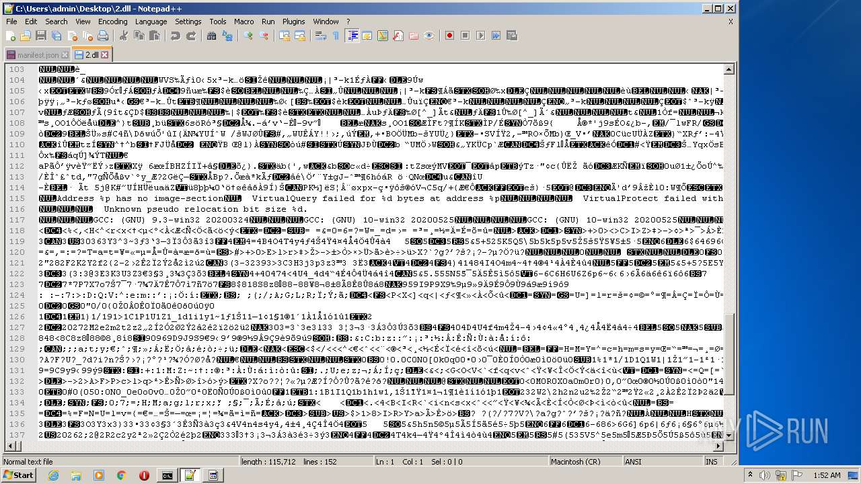This screenshot has width=861, height=484.
Task: Open the Macro menu
Action: [244, 22]
